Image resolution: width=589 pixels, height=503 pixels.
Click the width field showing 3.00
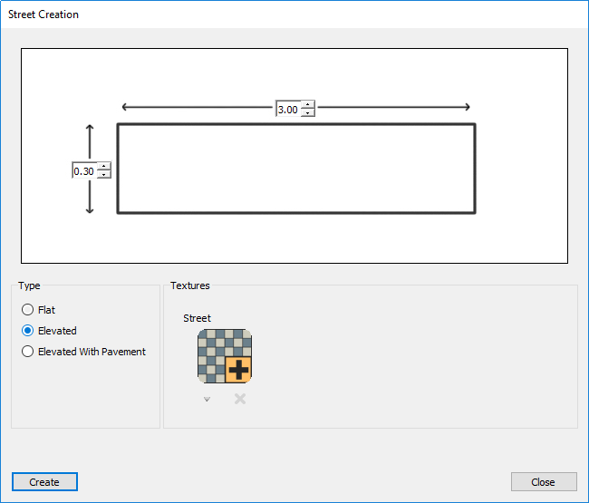tap(288, 109)
